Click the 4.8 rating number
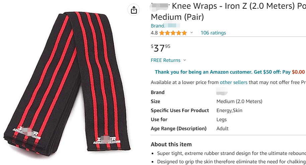The width and height of the screenshot is (306, 165). pos(154,33)
